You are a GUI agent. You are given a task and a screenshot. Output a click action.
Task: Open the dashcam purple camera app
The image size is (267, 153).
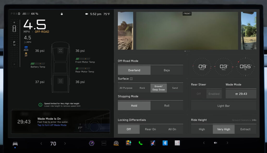[x=92, y=143]
